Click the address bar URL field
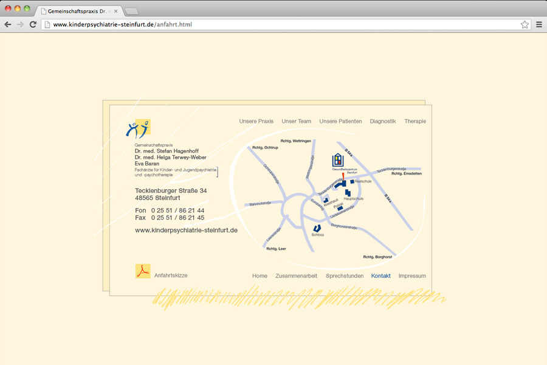This screenshot has height=365, width=547. (x=273, y=24)
